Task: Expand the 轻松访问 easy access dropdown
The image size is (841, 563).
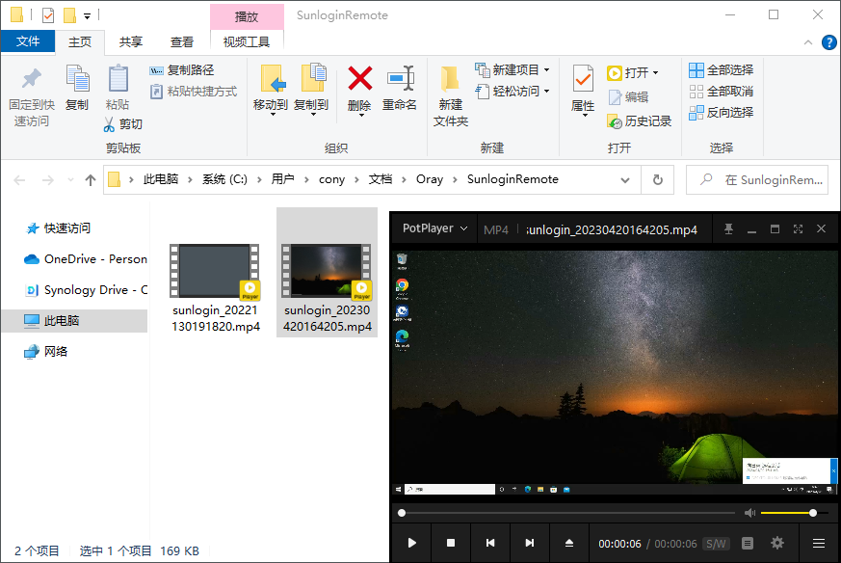Action: [x=546, y=92]
